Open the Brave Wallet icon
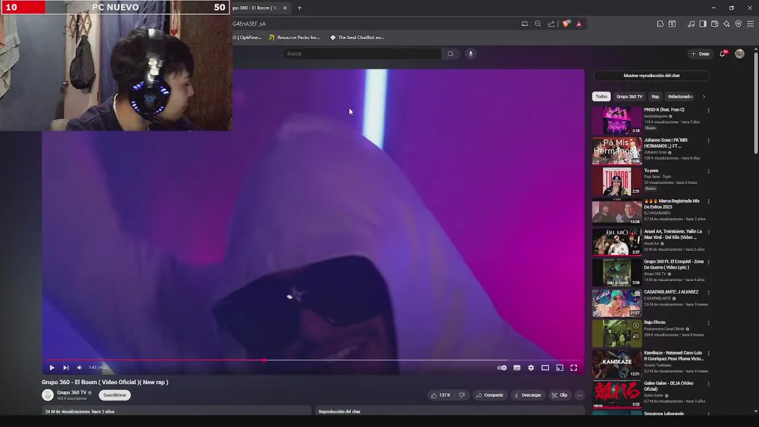The height and width of the screenshot is (427, 759). coord(715,24)
